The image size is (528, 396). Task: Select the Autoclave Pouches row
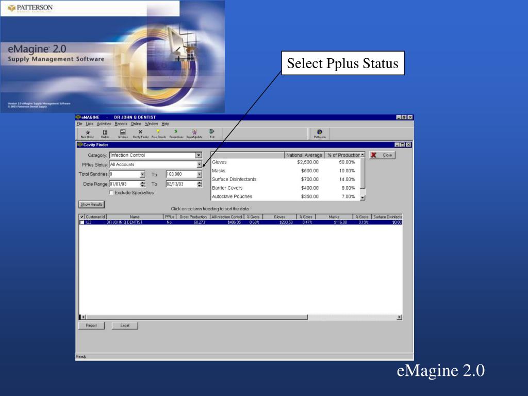click(x=286, y=196)
